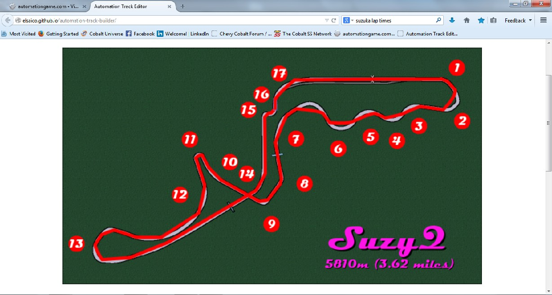Click the search magnifier icon in search box

click(x=438, y=20)
